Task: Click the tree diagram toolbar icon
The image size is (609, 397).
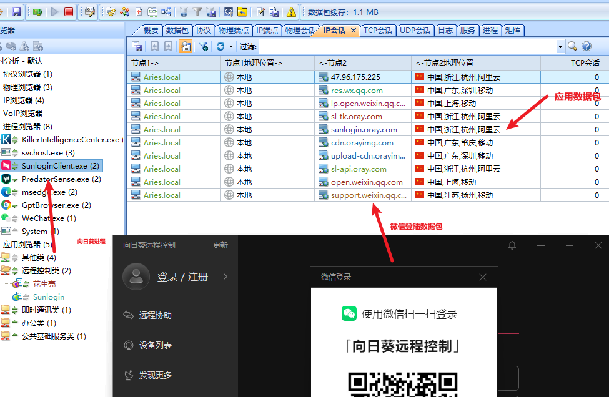Action: point(166,12)
